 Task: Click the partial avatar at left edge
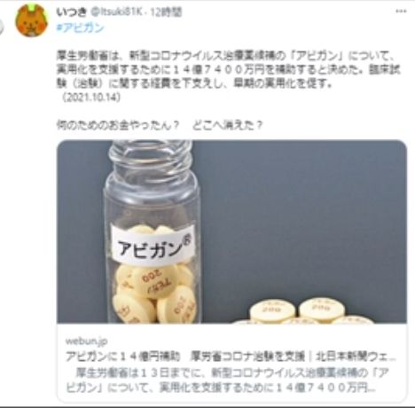pyautogui.click(x=2, y=27)
